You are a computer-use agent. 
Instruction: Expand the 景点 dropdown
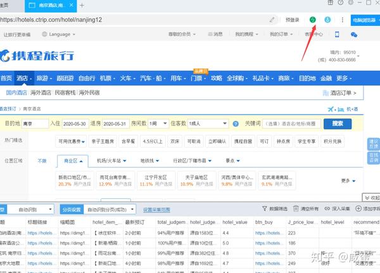click(232, 160)
